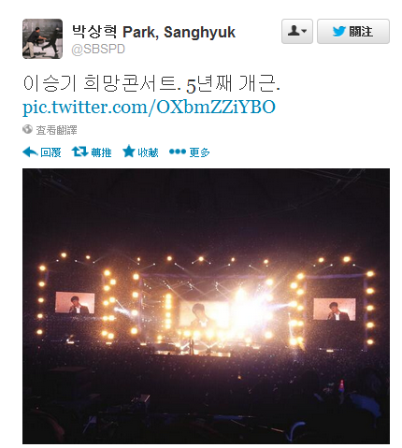Open the 박상혁 Park, Sanghyuk display name
Viewport: 402px width, 448px height.
coord(153,32)
